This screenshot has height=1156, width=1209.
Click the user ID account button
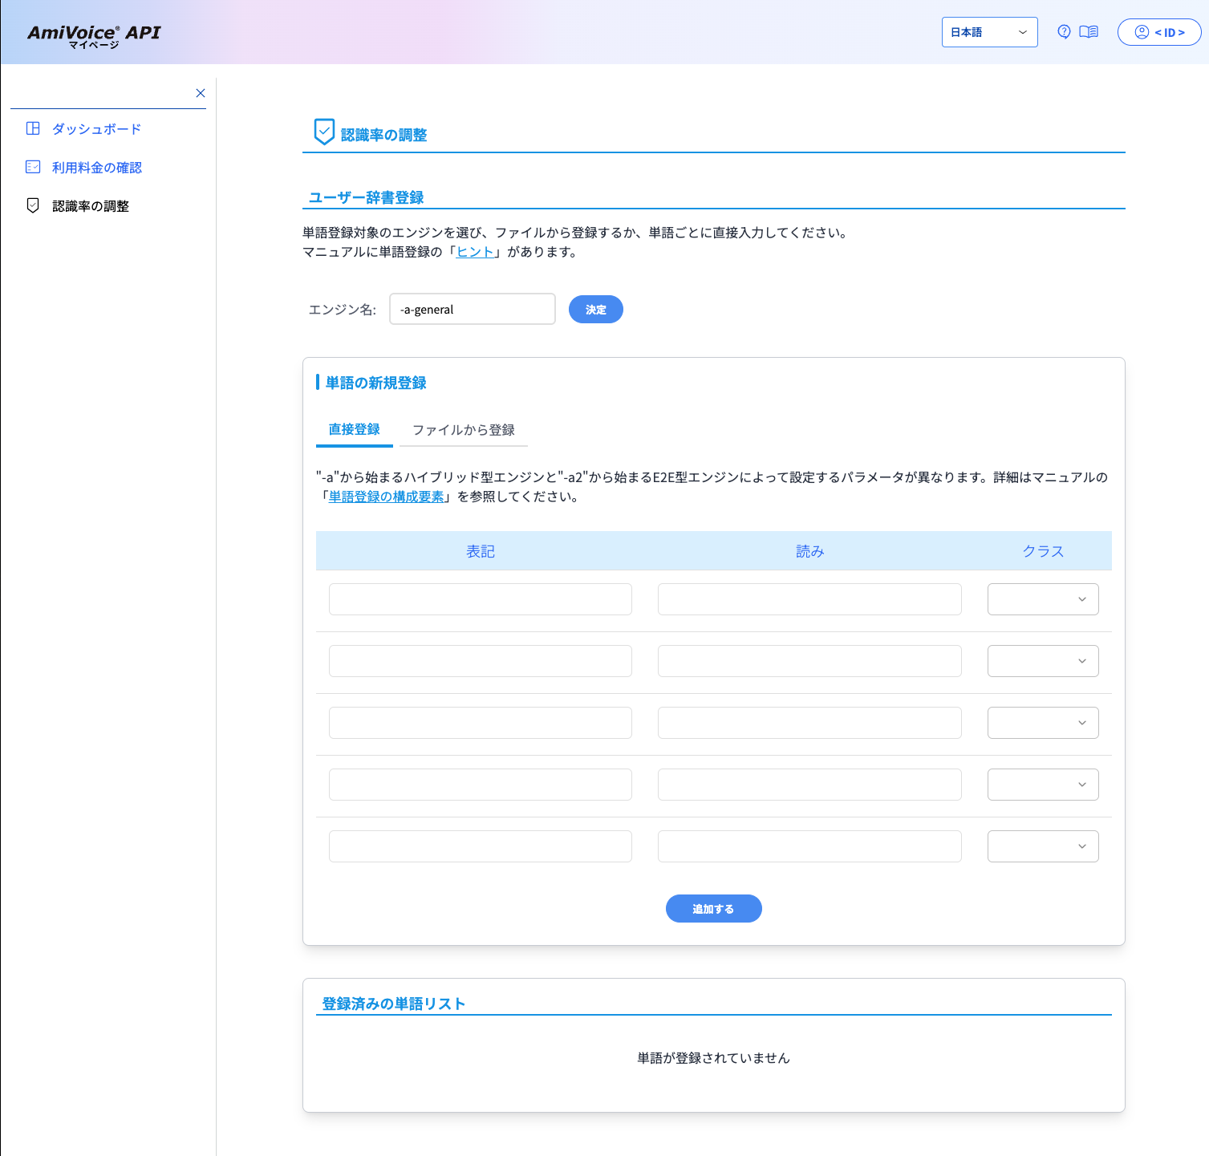pos(1159,32)
